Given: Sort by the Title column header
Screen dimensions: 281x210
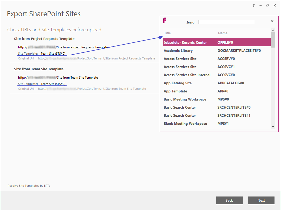Looking at the screenshot, I should pos(167,33).
